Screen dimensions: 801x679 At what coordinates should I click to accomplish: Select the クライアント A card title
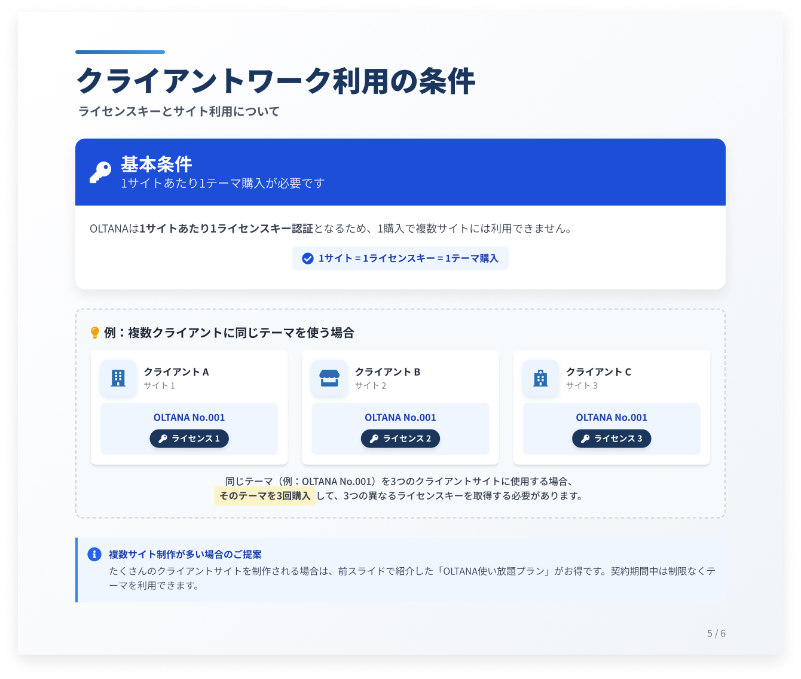pyautogui.click(x=176, y=372)
